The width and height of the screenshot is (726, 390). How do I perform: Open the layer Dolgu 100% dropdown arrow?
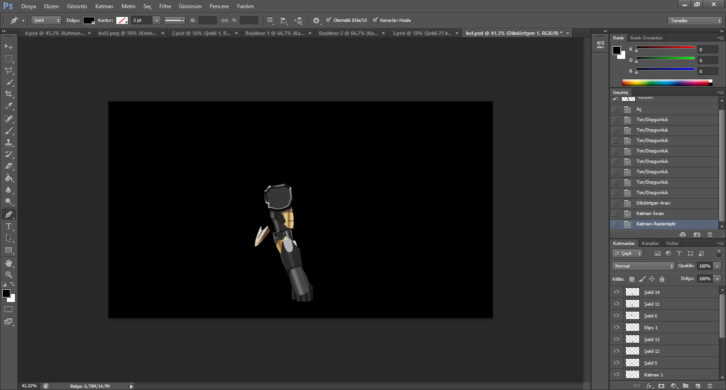click(717, 279)
